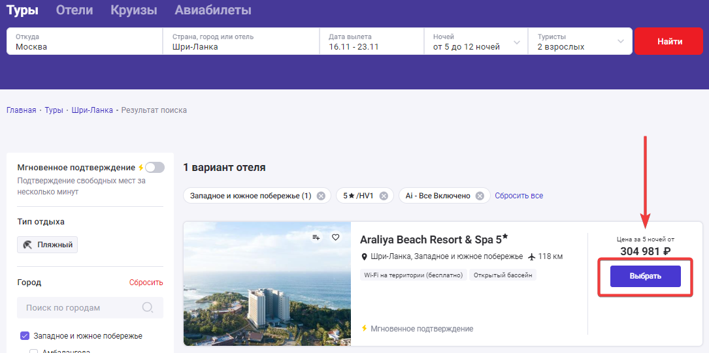Open the Дата вылета date picker

pyautogui.click(x=372, y=42)
